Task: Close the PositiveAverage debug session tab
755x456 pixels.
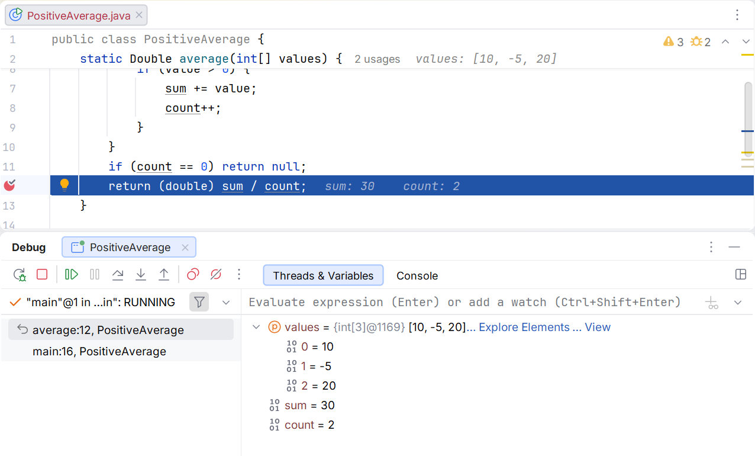Action: pyautogui.click(x=185, y=248)
